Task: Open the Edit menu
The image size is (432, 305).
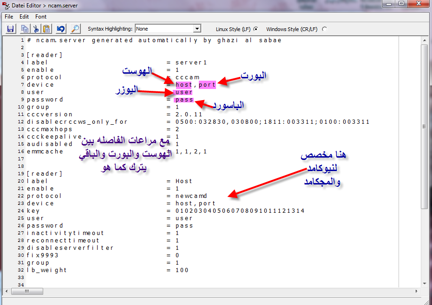Action: (x=24, y=17)
